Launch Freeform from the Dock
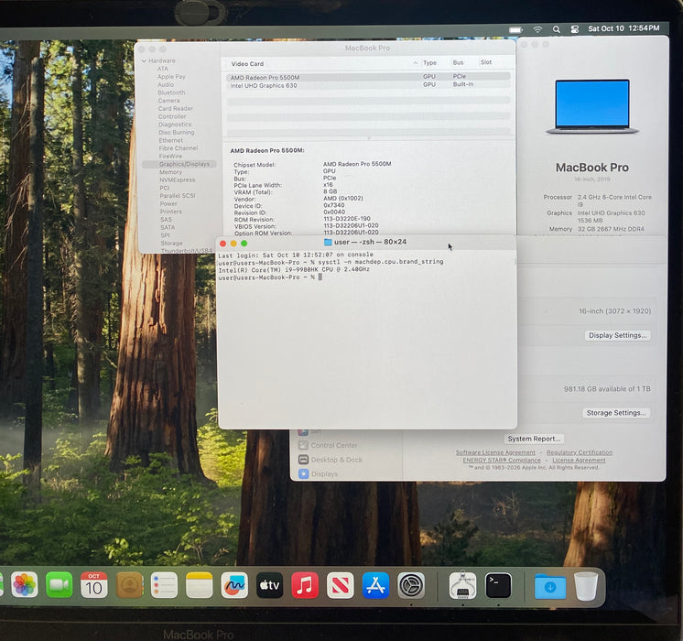Viewport: 683px width, 641px height. point(234,585)
